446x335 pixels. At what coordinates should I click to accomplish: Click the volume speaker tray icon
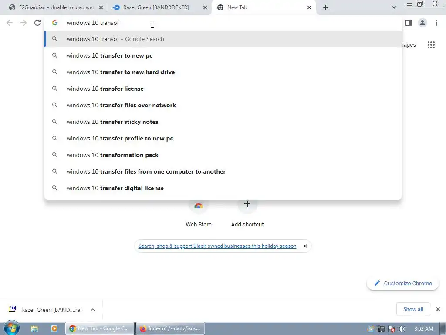click(x=402, y=329)
